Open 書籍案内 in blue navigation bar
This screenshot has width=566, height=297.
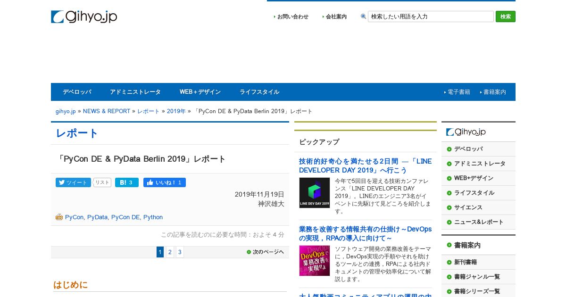click(x=494, y=92)
